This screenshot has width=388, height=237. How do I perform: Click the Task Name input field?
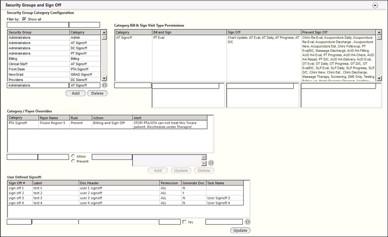coord(224,222)
